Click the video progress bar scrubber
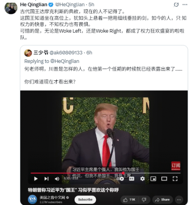Viewport: 192px width, 205px height. tap(123, 173)
